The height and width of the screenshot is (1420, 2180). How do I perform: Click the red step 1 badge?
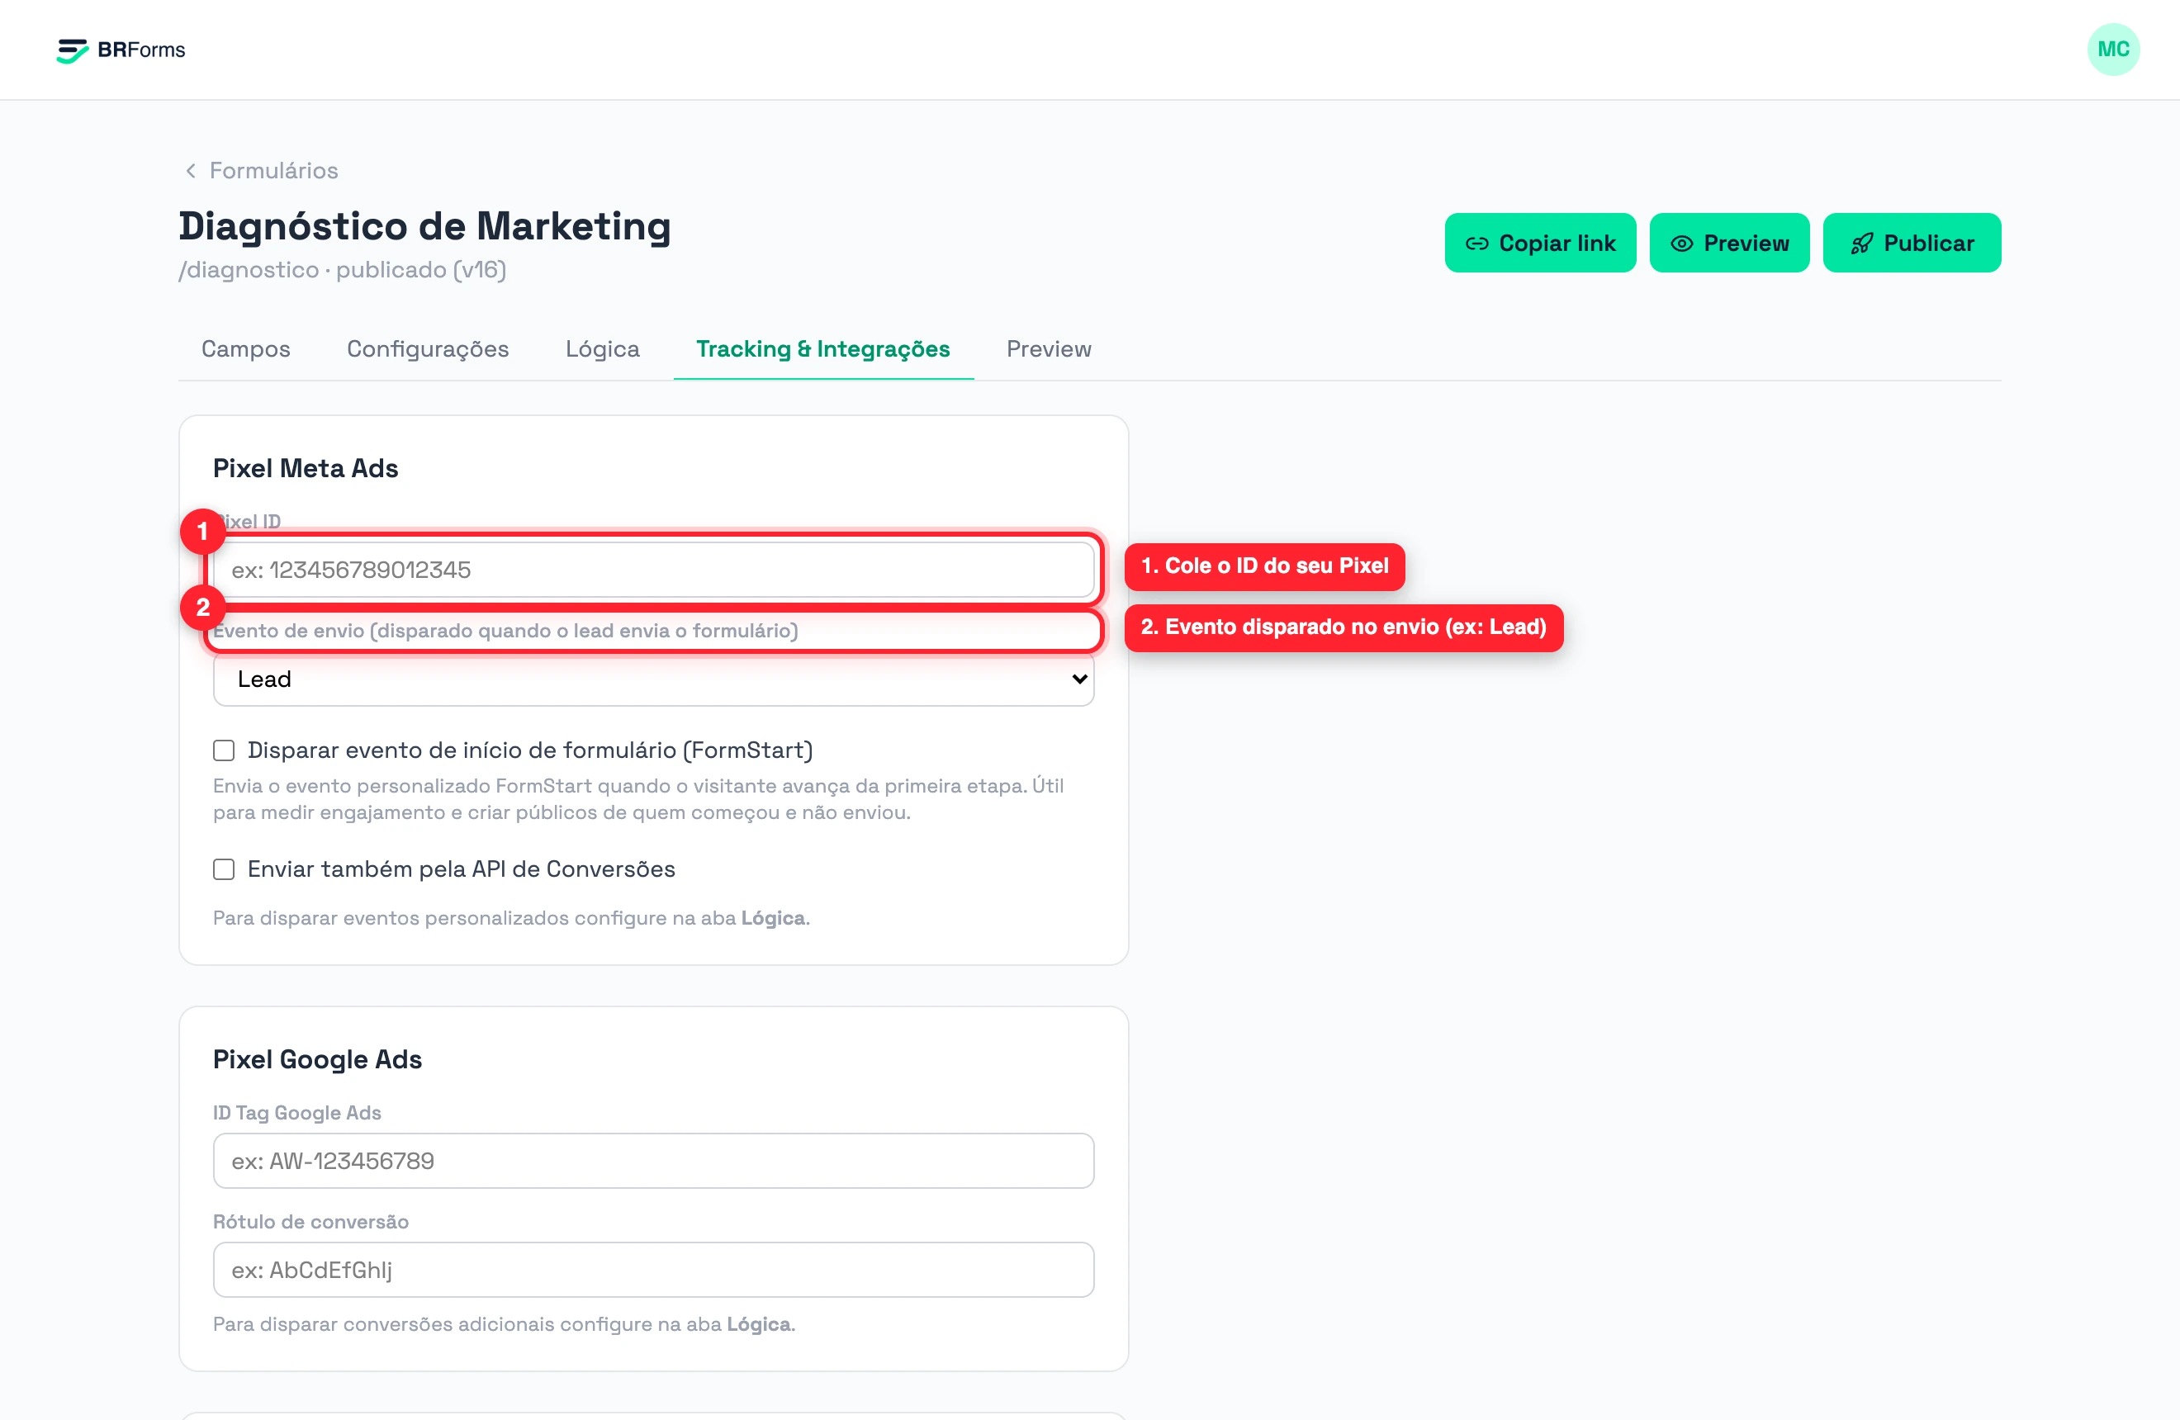(202, 532)
